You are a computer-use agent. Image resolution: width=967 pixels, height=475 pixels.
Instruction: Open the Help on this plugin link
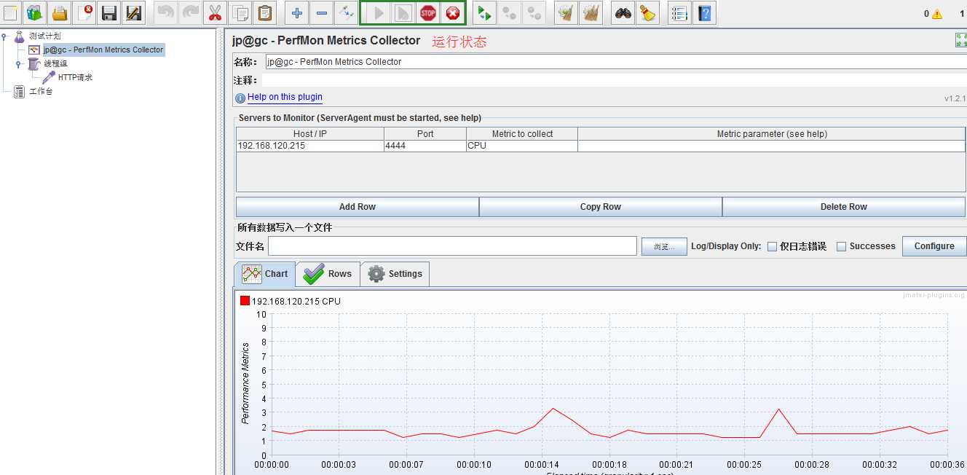pyautogui.click(x=285, y=97)
